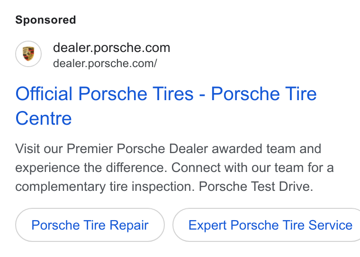Click the ad description starting with Visit
360x257 pixels.
click(174, 167)
